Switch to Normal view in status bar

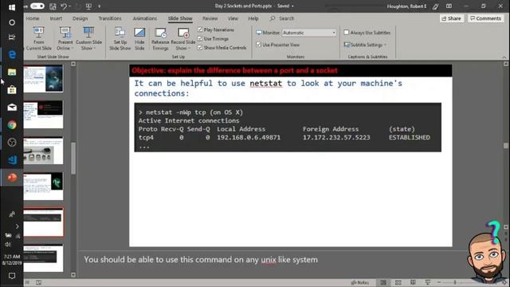coord(383,282)
